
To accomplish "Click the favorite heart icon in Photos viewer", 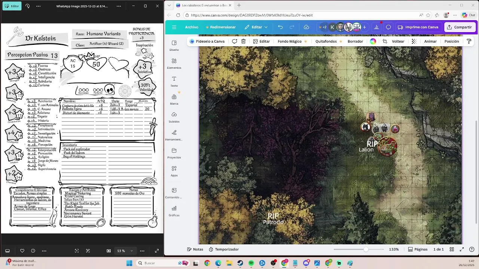I will click(x=22, y=251).
